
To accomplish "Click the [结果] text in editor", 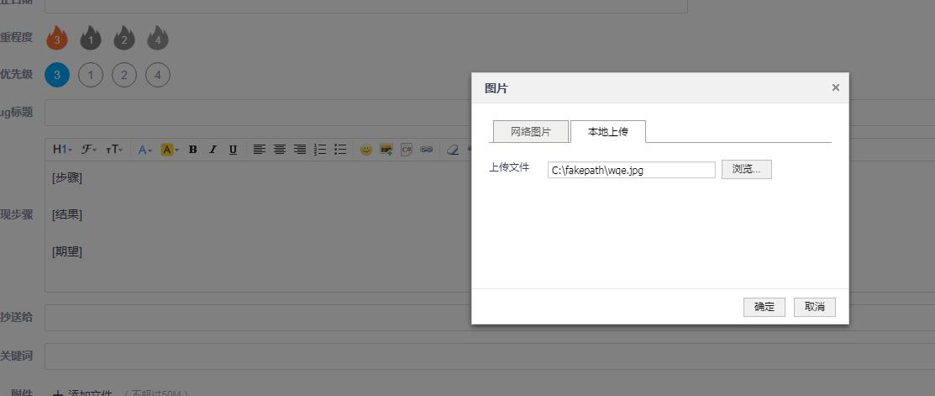I will pyautogui.click(x=67, y=214).
